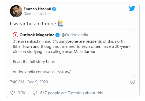Click the @Outlookindia handle
This screenshot has width=145, height=101.
pos(75,35)
